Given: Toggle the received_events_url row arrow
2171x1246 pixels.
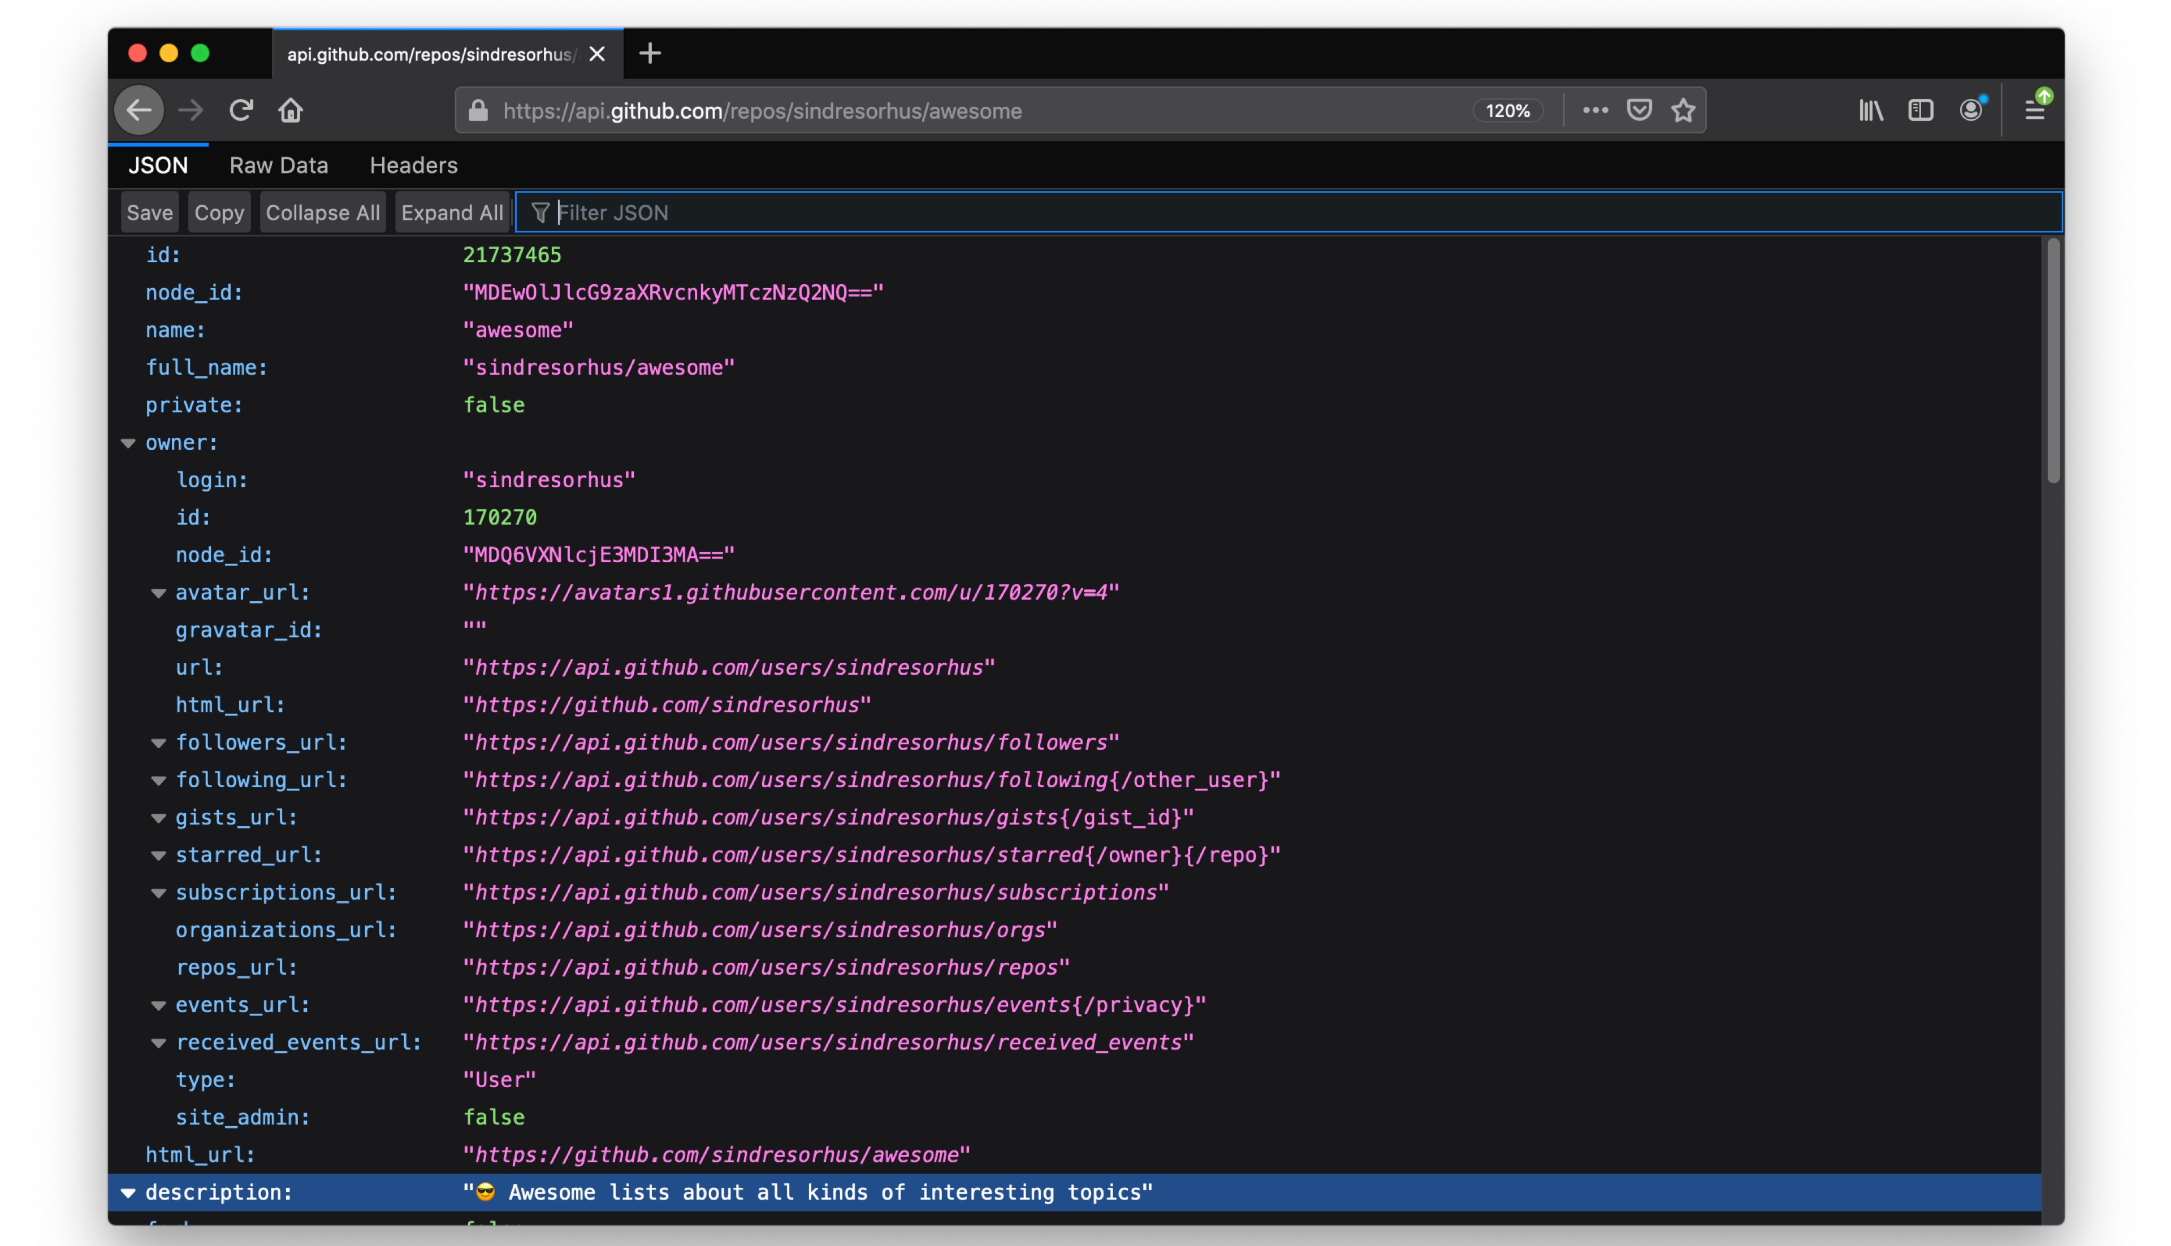Looking at the screenshot, I should point(158,1043).
